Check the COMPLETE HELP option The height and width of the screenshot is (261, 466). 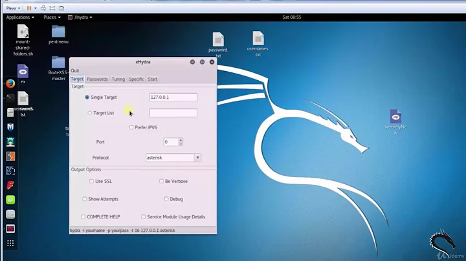[x=83, y=217]
